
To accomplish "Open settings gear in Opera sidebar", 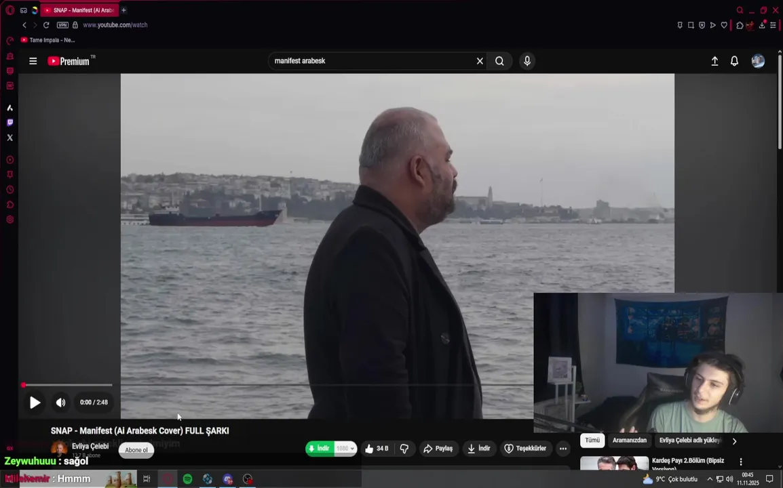I will [10, 220].
